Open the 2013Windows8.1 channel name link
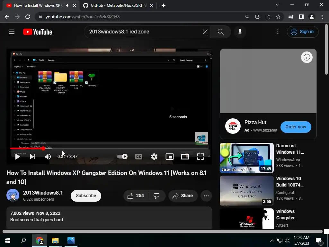 [x=43, y=193]
